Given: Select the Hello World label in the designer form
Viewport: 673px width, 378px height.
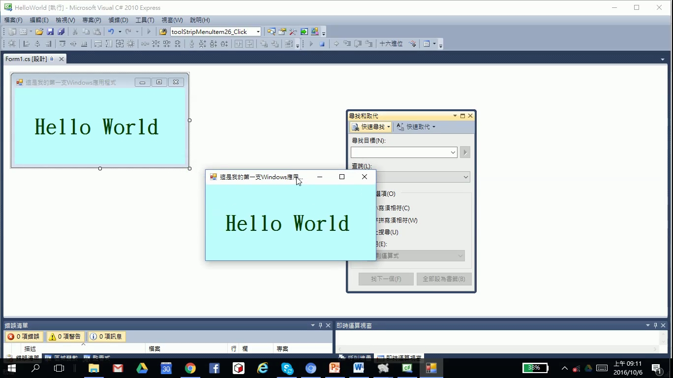Looking at the screenshot, I should click(96, 127).
